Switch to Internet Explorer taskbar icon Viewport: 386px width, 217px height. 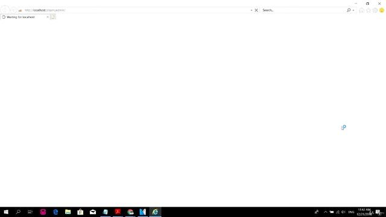click(x=155, y=212)
